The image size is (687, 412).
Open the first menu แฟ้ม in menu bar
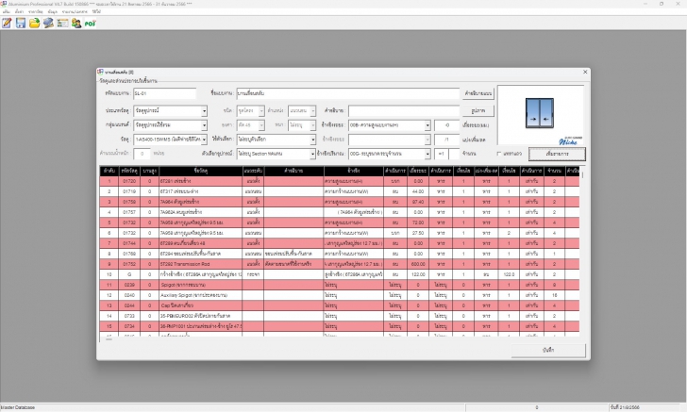tap(6, 11)
